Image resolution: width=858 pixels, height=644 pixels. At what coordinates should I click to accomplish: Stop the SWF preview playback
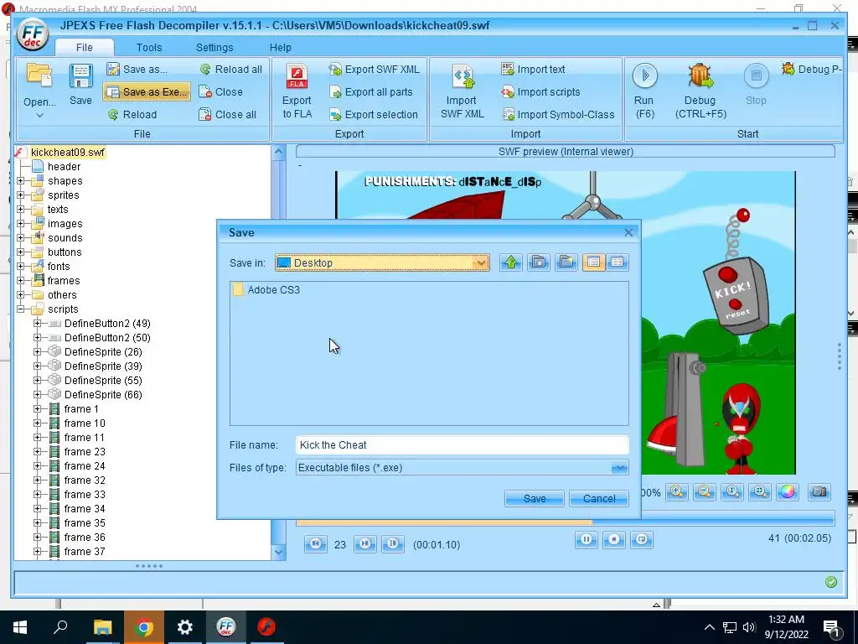[614, 539]
